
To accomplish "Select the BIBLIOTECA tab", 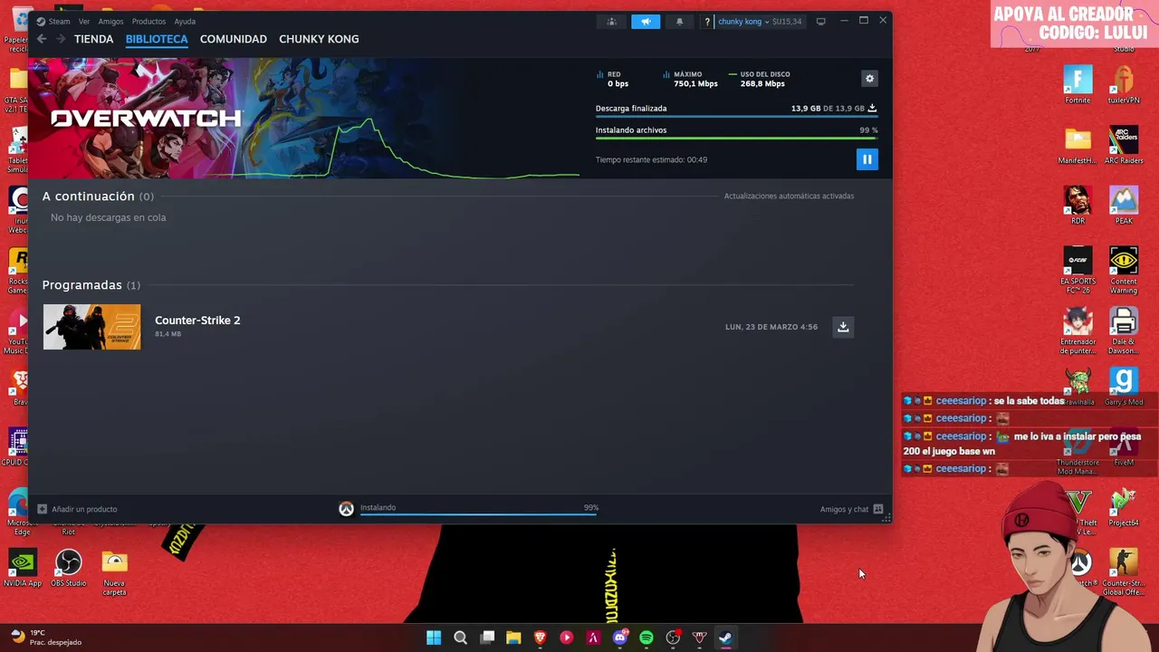I will pos(157,39).
